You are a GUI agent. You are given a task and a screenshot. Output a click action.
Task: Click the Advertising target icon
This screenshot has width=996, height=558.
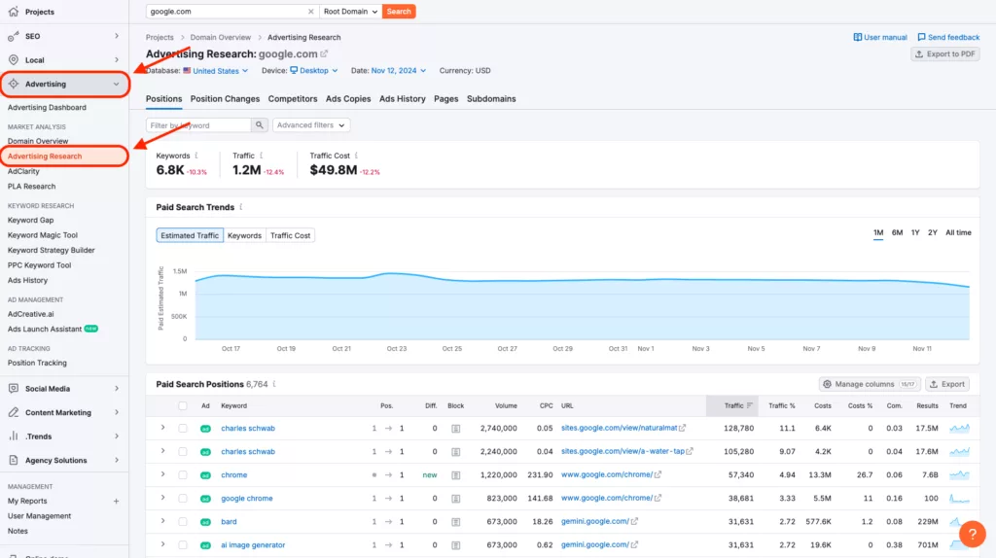tap(14, 84)
